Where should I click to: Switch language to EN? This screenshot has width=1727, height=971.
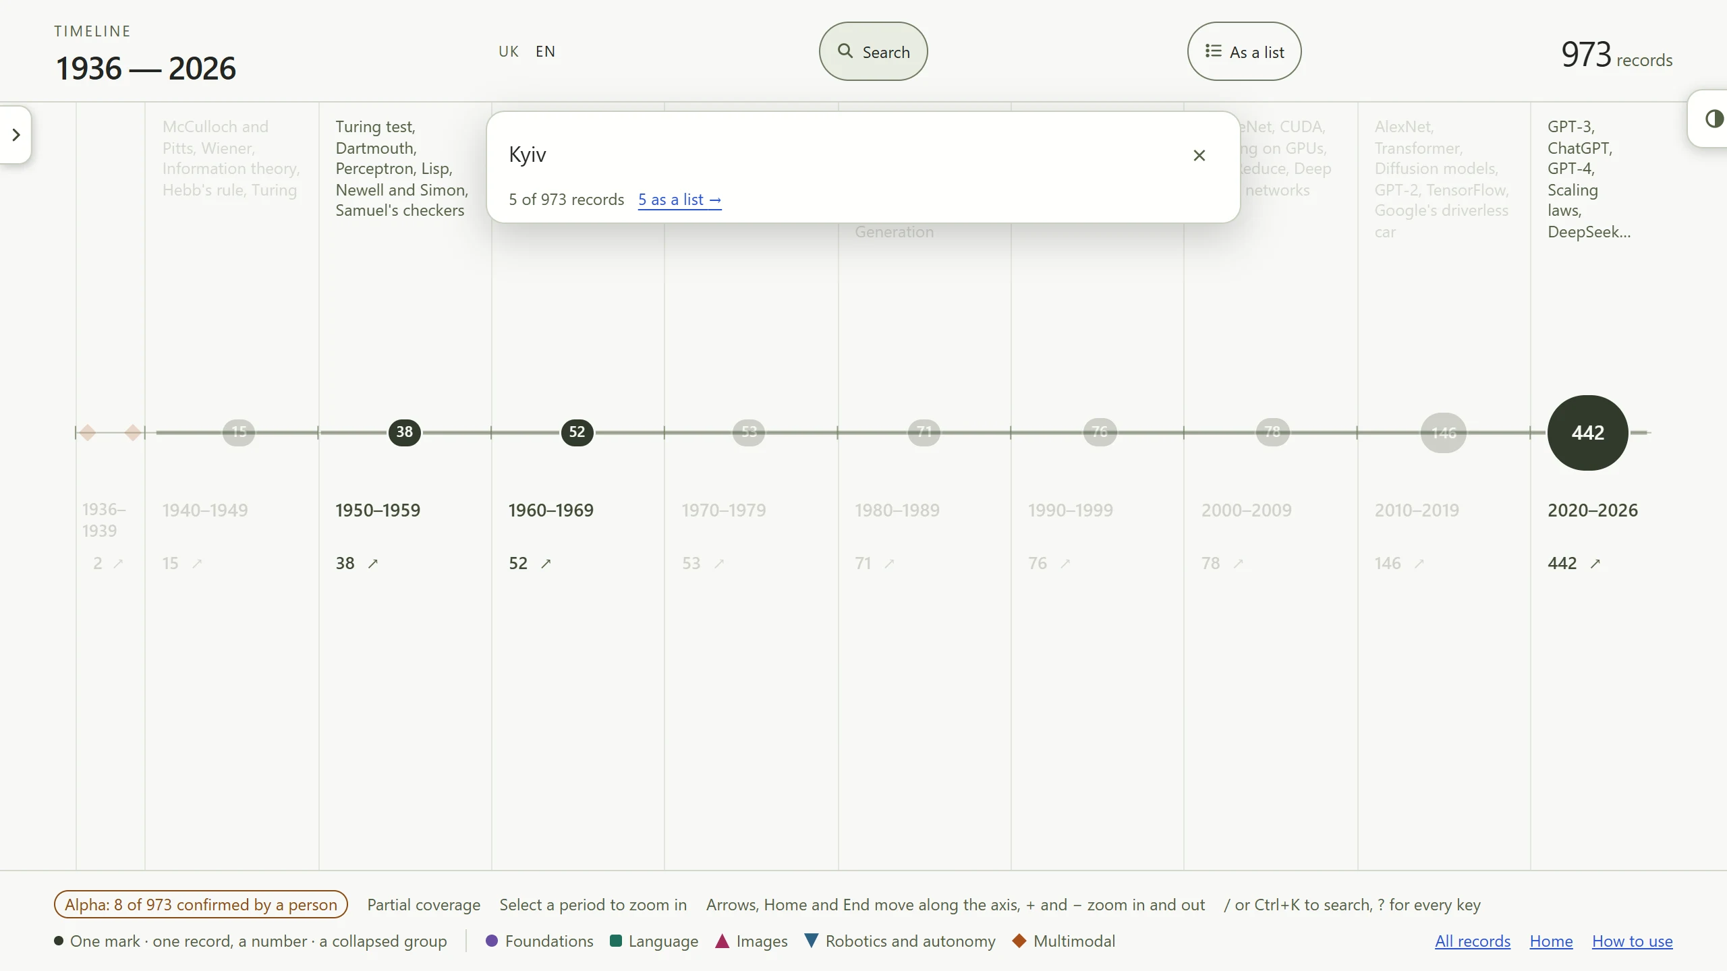(x=545, y=52)
